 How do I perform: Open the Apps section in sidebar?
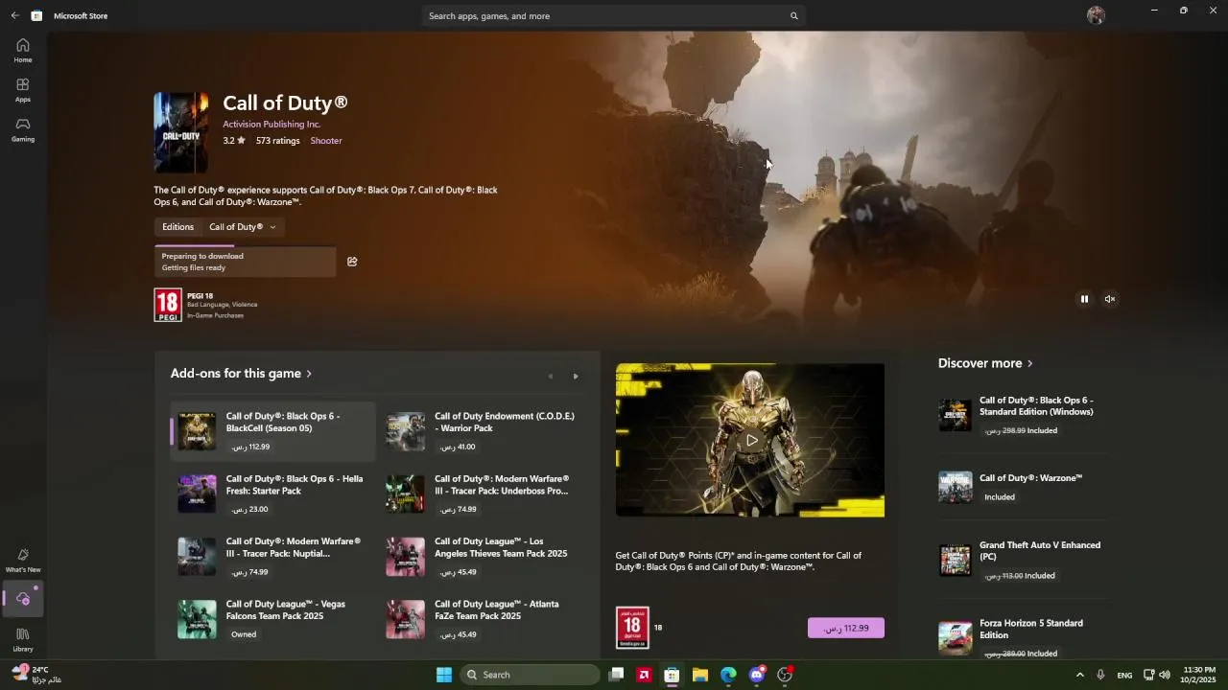pyautogui.click(x=23, y=90)
